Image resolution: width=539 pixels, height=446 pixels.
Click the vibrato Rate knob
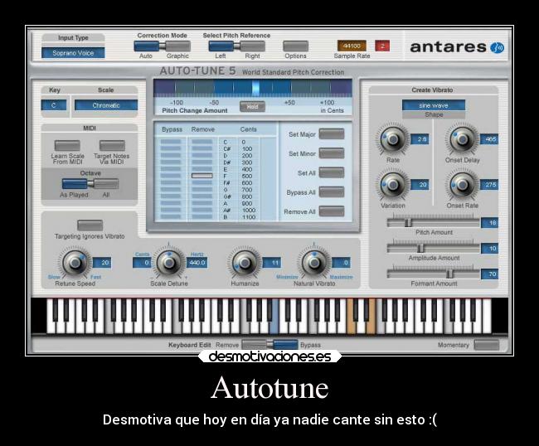point(392,139)
